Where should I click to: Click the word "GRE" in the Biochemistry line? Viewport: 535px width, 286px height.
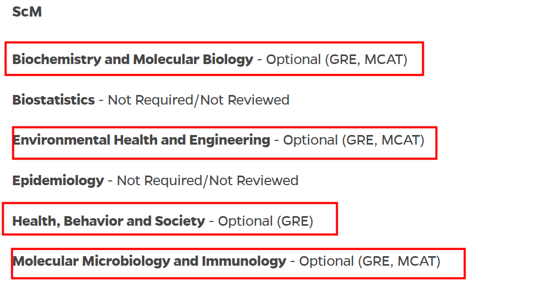coord(343,59)
